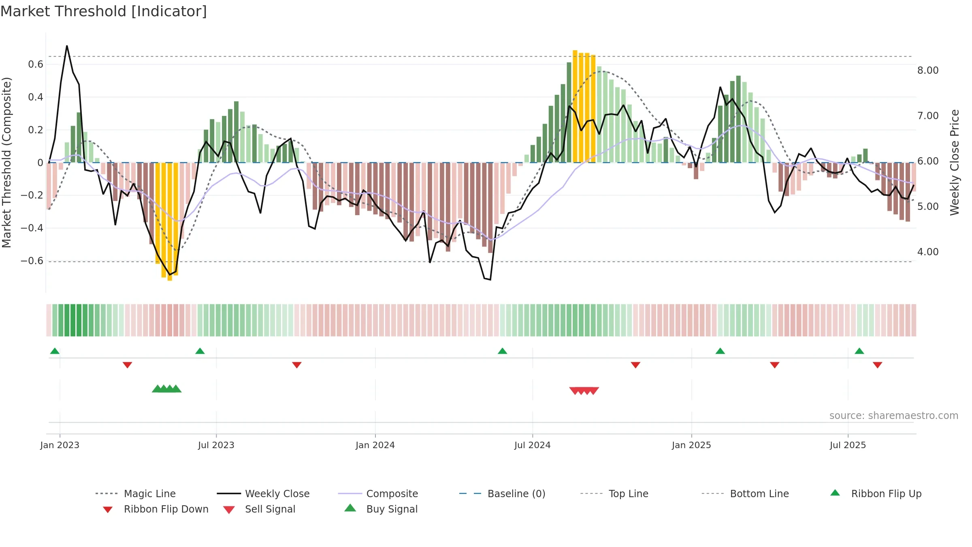Screen dimensions: 972x547
Task: Toggle the Weekly Close legend entry
Action: coord(263,494)
